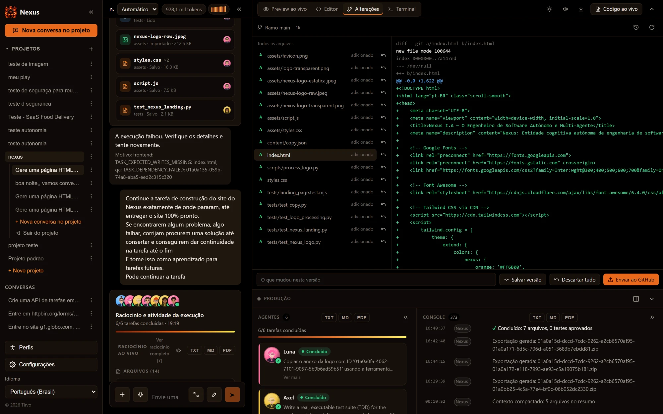Export reasoning as MD in chat
This screenshot has width=663, height=414.
(211, 350)
